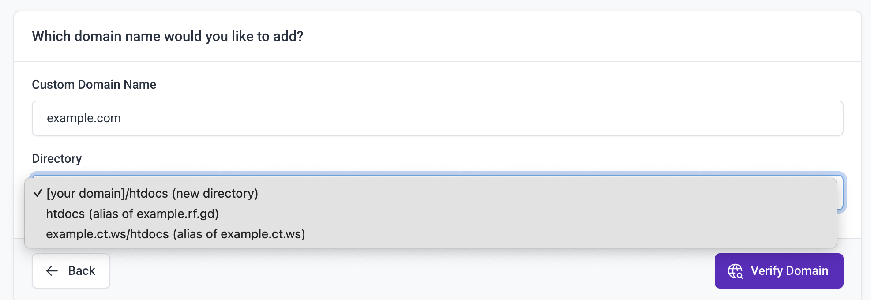Click the empty right side of the domain field
Viewport: 871px width, 300px height.
pos(662,118)
